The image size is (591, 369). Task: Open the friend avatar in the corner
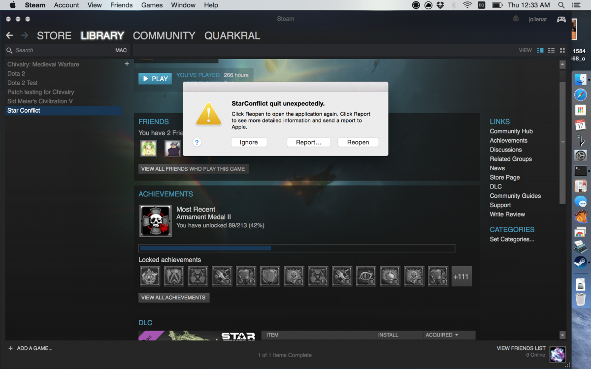click(558, 354)
